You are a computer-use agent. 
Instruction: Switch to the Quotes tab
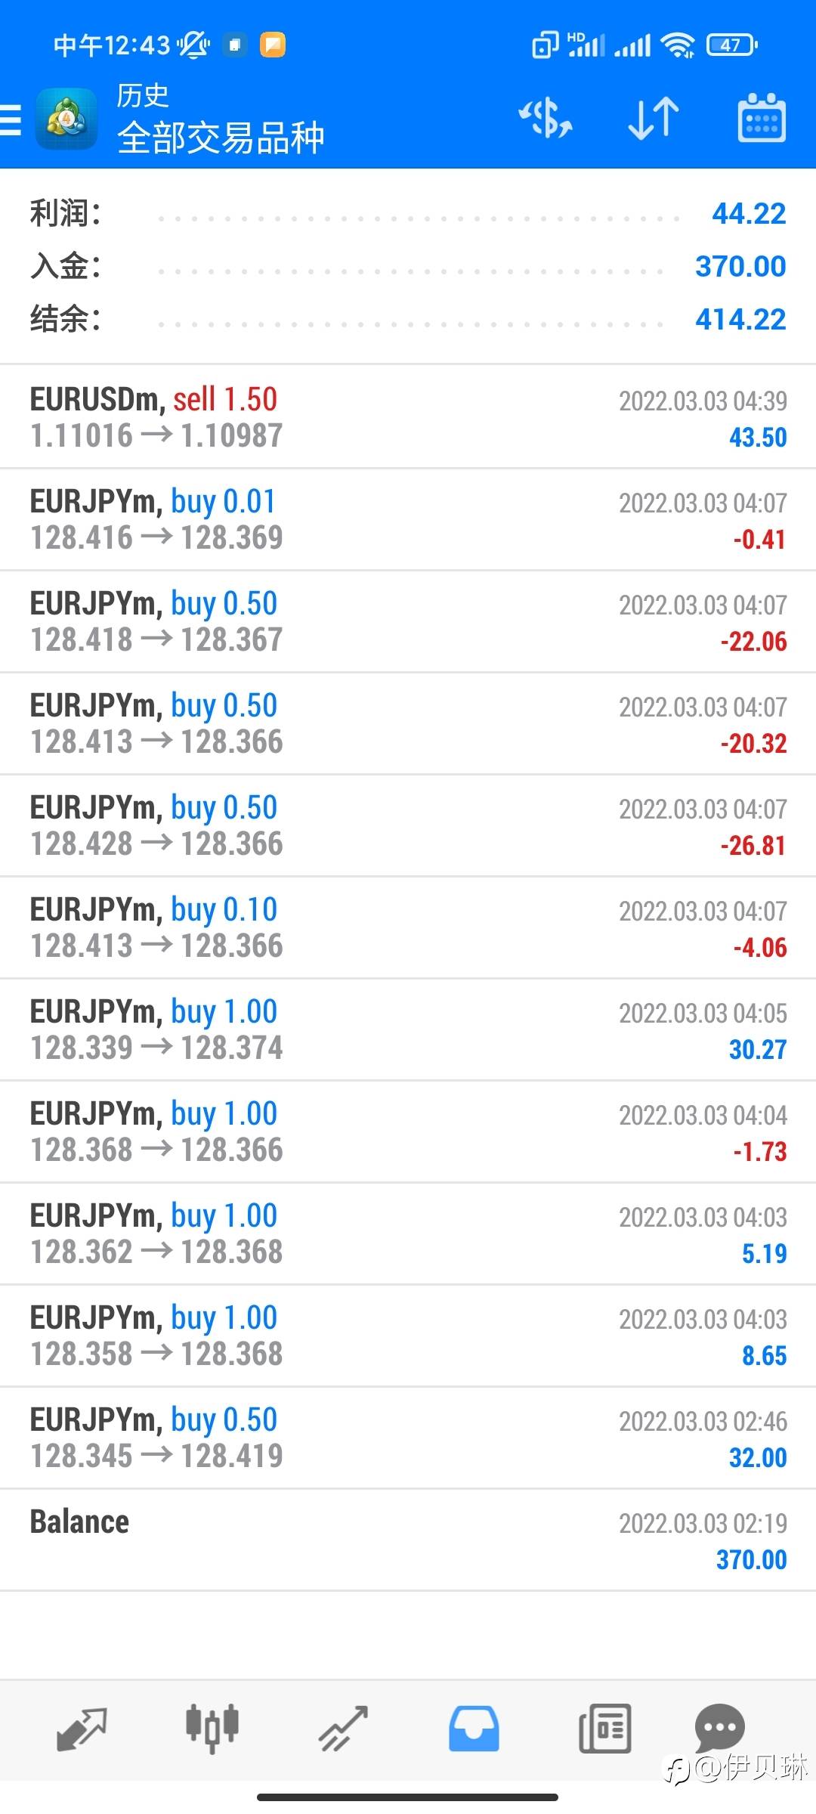tap(82, 1729)
